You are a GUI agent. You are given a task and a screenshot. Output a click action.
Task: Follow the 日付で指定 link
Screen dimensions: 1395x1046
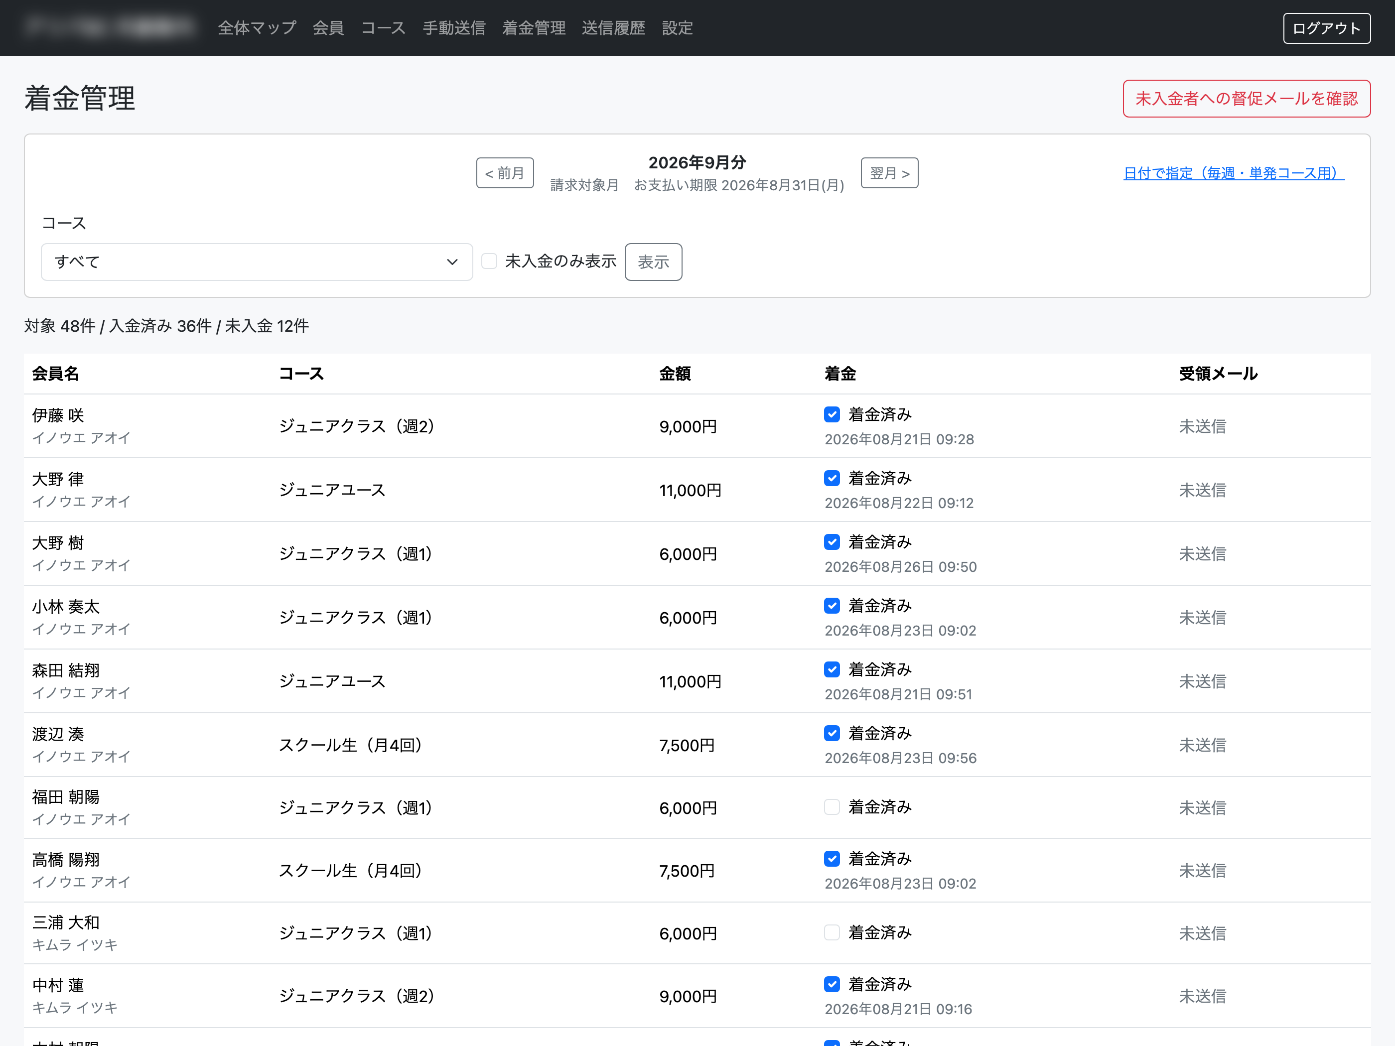pyautogui.click(x=1234, y=173)
